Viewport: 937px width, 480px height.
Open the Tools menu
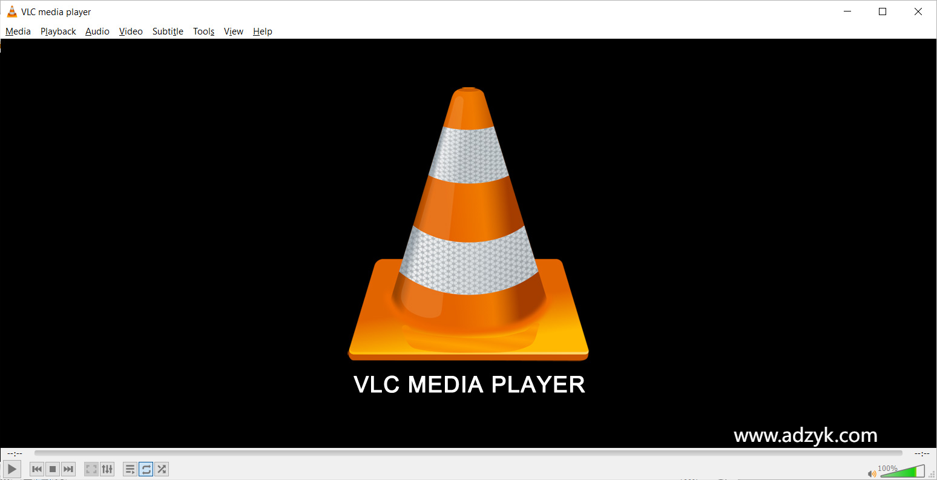tap(204, 31)
